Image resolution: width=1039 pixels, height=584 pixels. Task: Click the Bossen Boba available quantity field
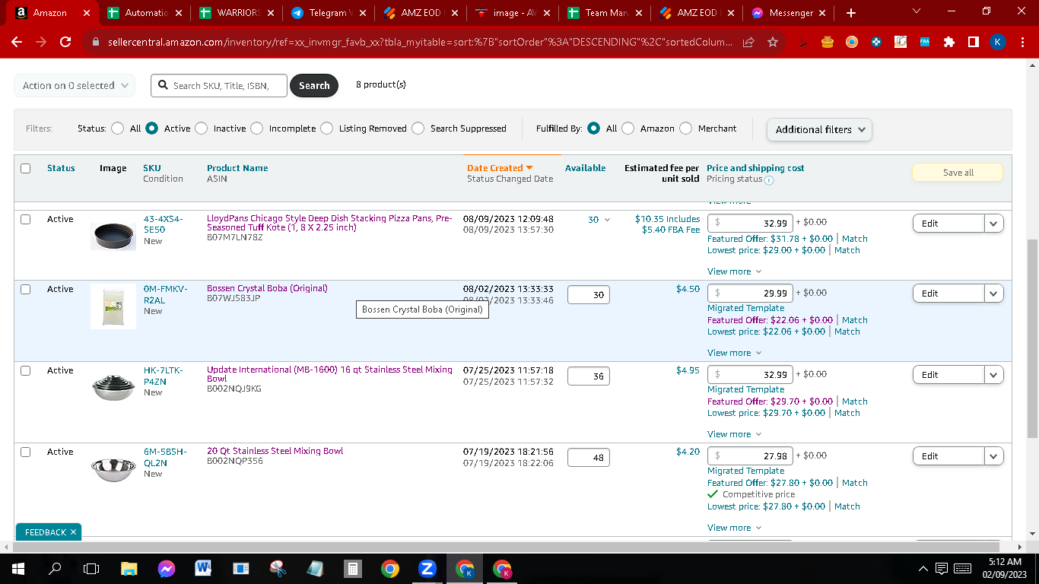589,294
